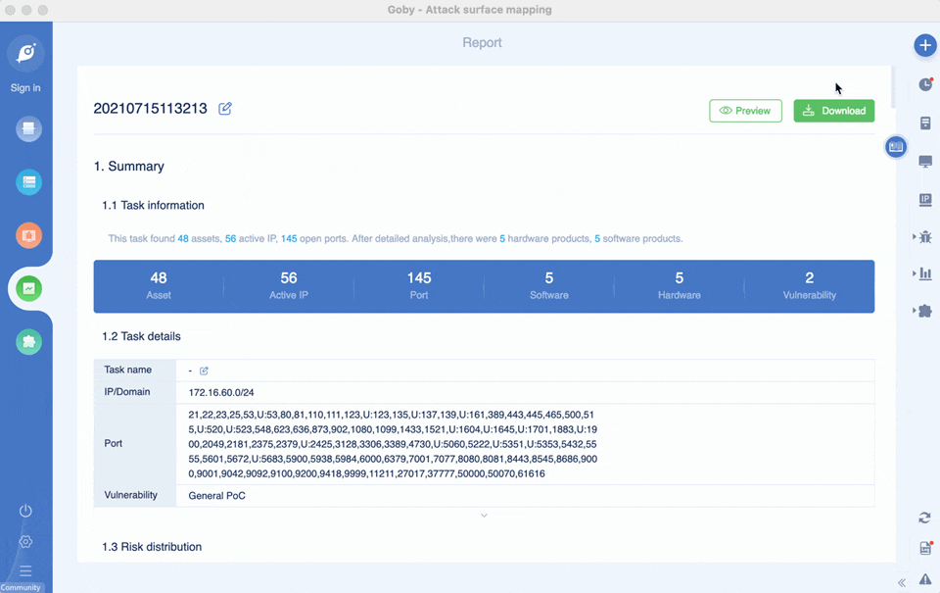This screenshot has height=593, width=940.
Task: Click the Preview button
Action: [745, 111]
